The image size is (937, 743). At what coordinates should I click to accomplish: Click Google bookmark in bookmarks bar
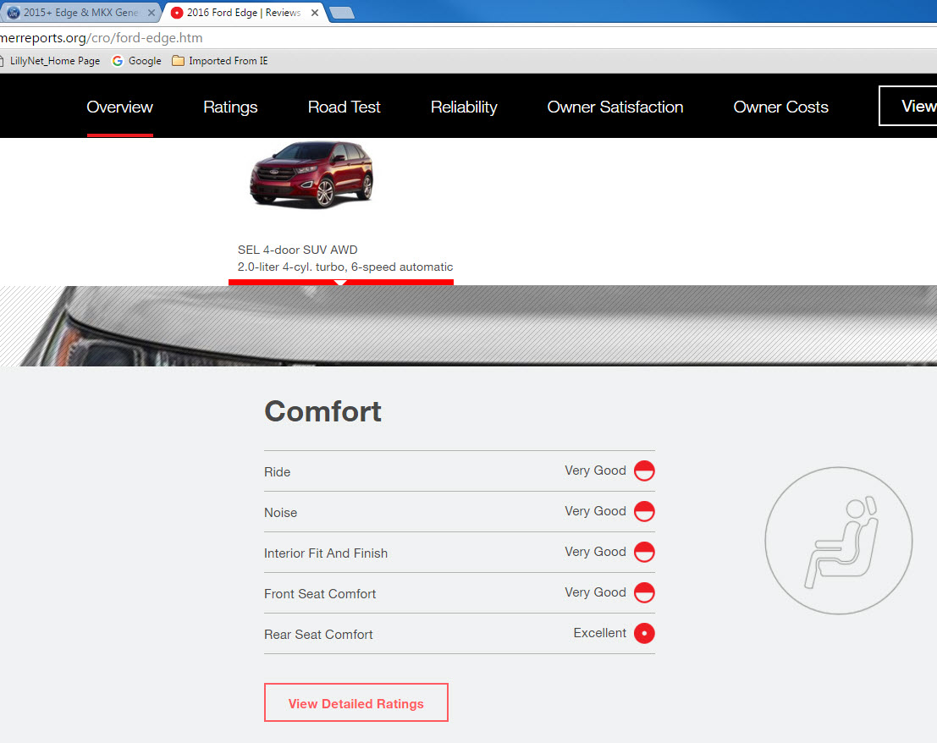tap(136, 61)
